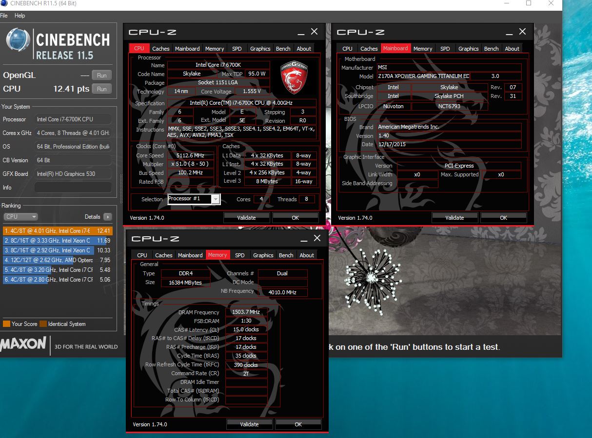
Task: Select ranking entry 8C/16T @ 3.33 GHz Xeon
Action: (58, 241)
